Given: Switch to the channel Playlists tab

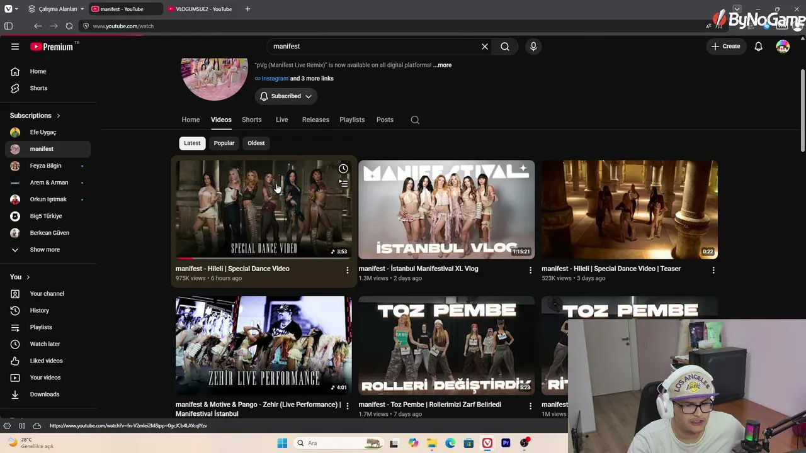Looking at the screenshot, I should point(352,120).
